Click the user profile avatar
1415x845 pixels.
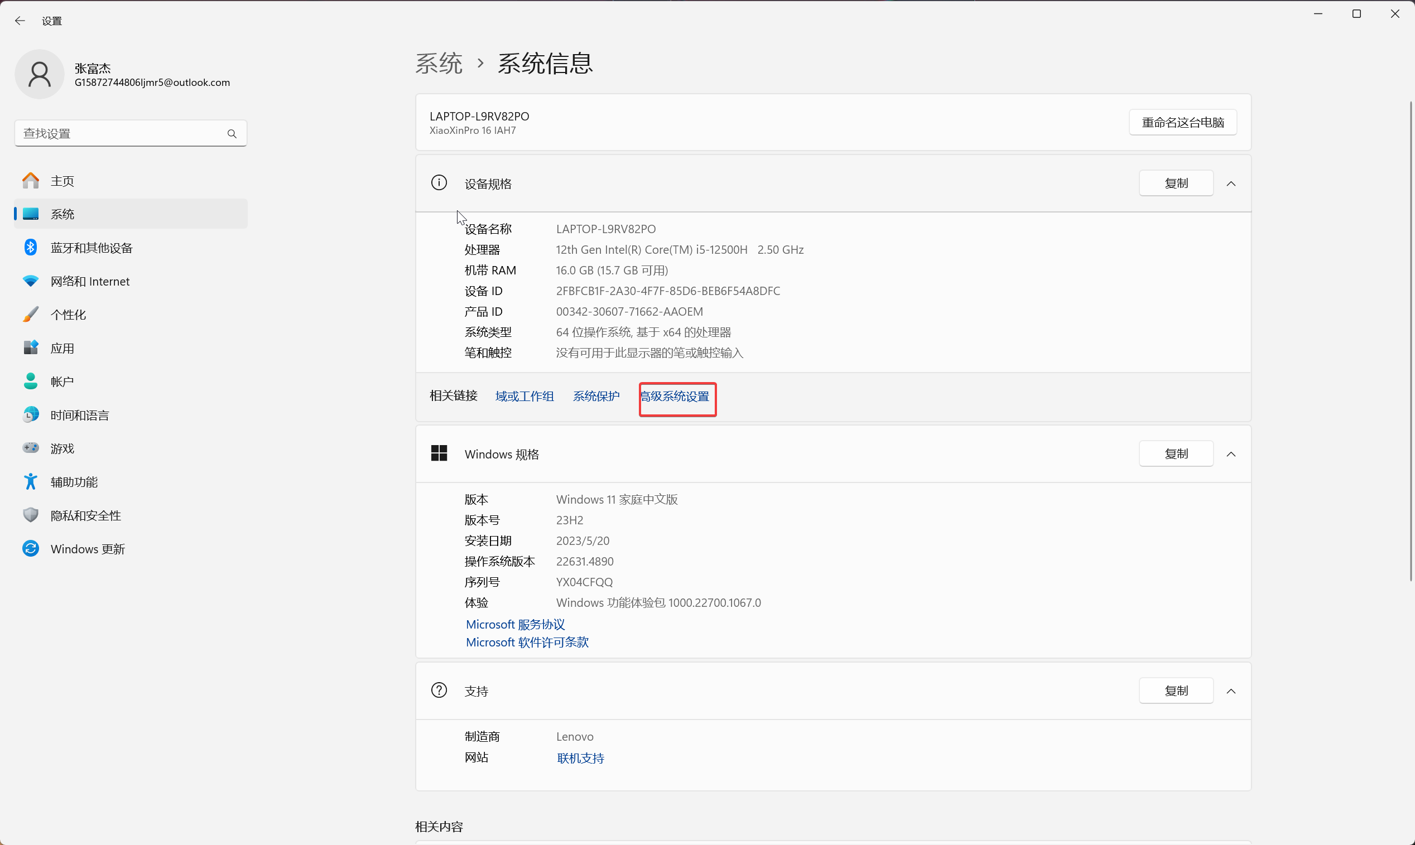pos(39,75)
